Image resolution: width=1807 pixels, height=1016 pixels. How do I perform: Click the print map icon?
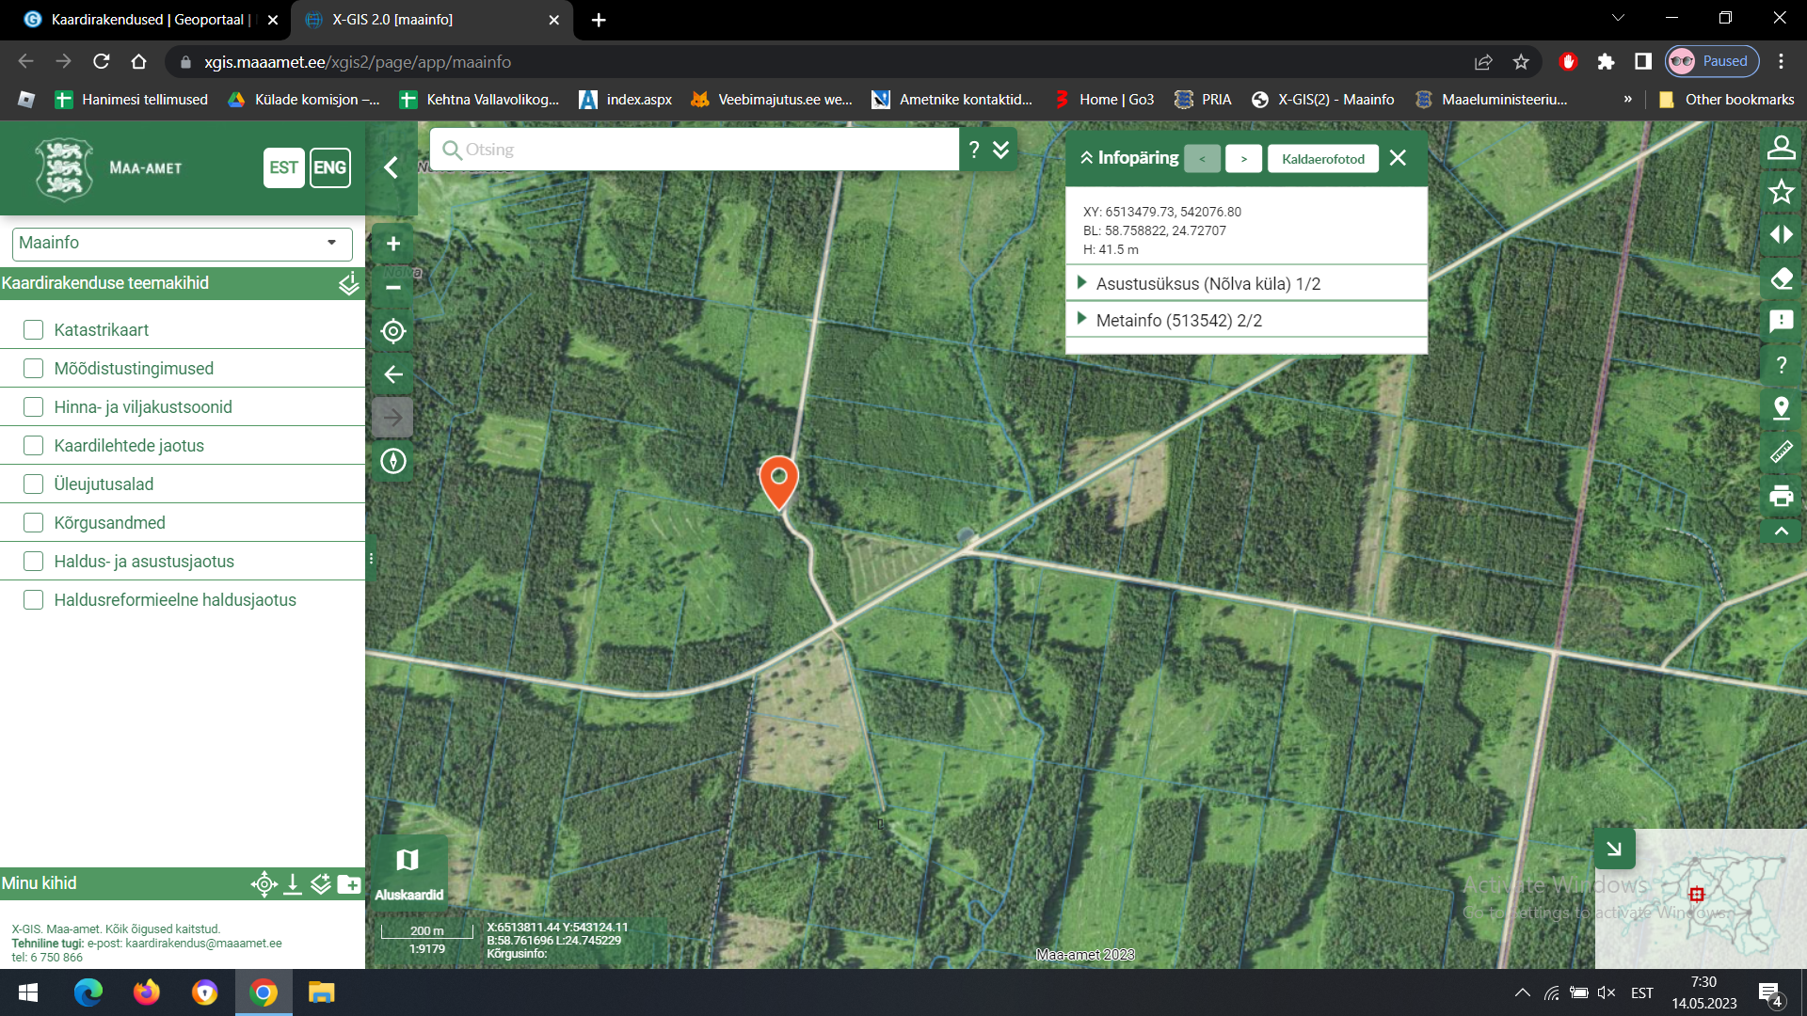point(1781,496)
